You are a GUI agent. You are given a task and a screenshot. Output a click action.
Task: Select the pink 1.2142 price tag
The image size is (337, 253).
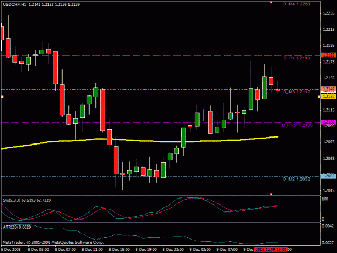tap(328, 89)
